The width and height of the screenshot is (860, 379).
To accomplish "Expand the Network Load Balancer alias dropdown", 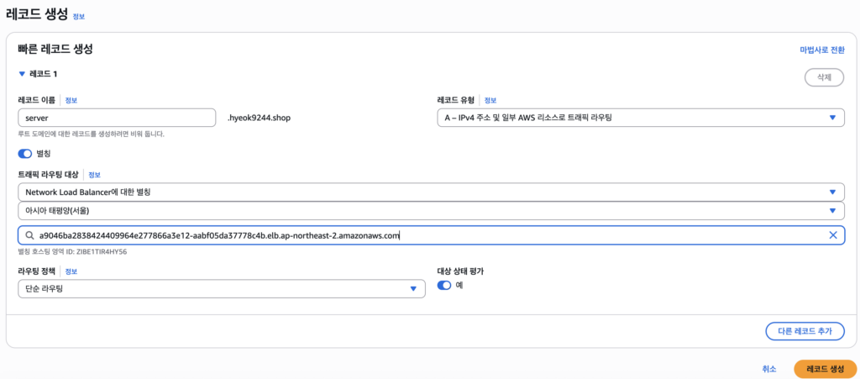I will (431, 192).
